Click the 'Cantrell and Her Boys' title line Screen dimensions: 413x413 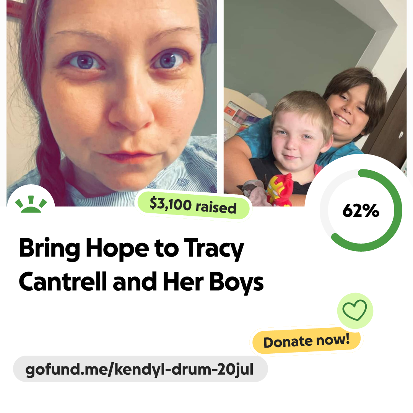coord(141,282)
